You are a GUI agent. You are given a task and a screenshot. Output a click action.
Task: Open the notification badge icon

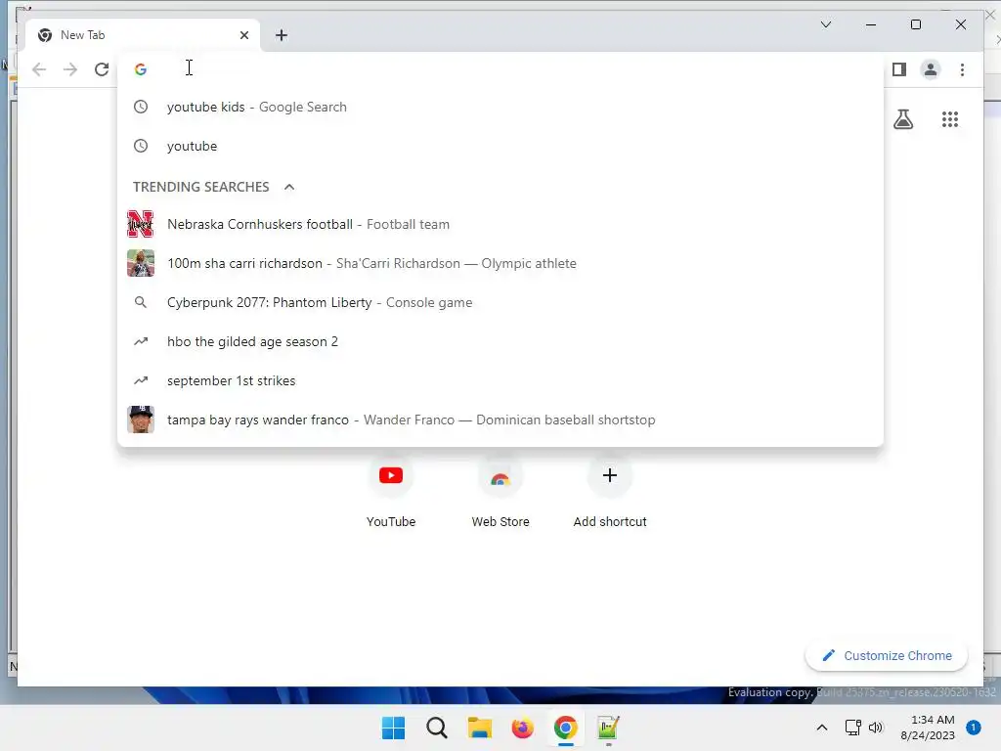pyautogui.click(x=974, y=728)
